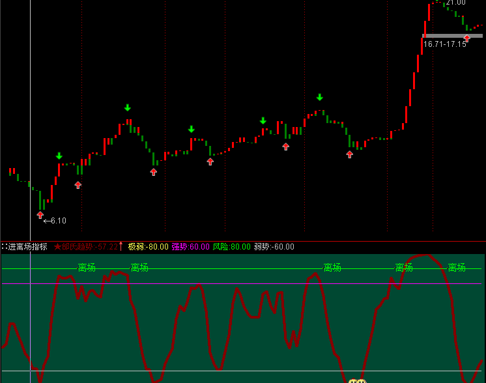486x383 pixels.
Task: Click the yellow smiley icons on indicator bottom
Action: (x=358, y=381)
